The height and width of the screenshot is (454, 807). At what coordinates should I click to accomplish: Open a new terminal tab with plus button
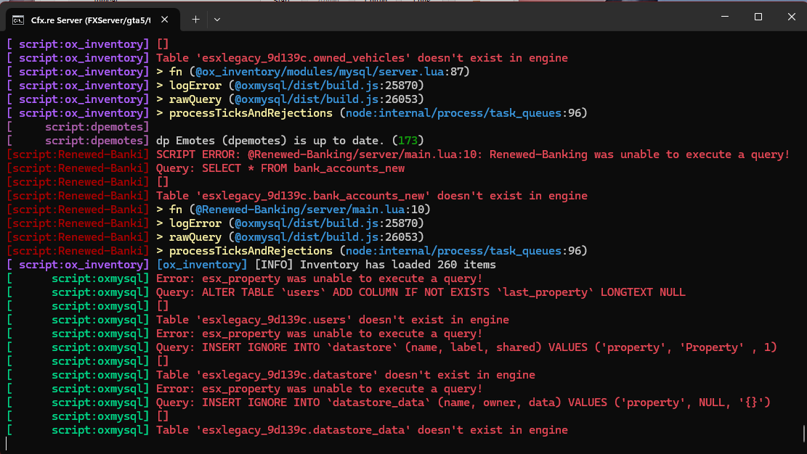(195, 20)
